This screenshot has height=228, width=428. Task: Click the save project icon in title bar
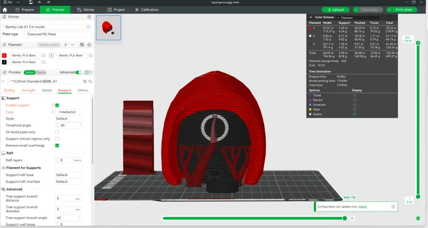click(30, 2)
